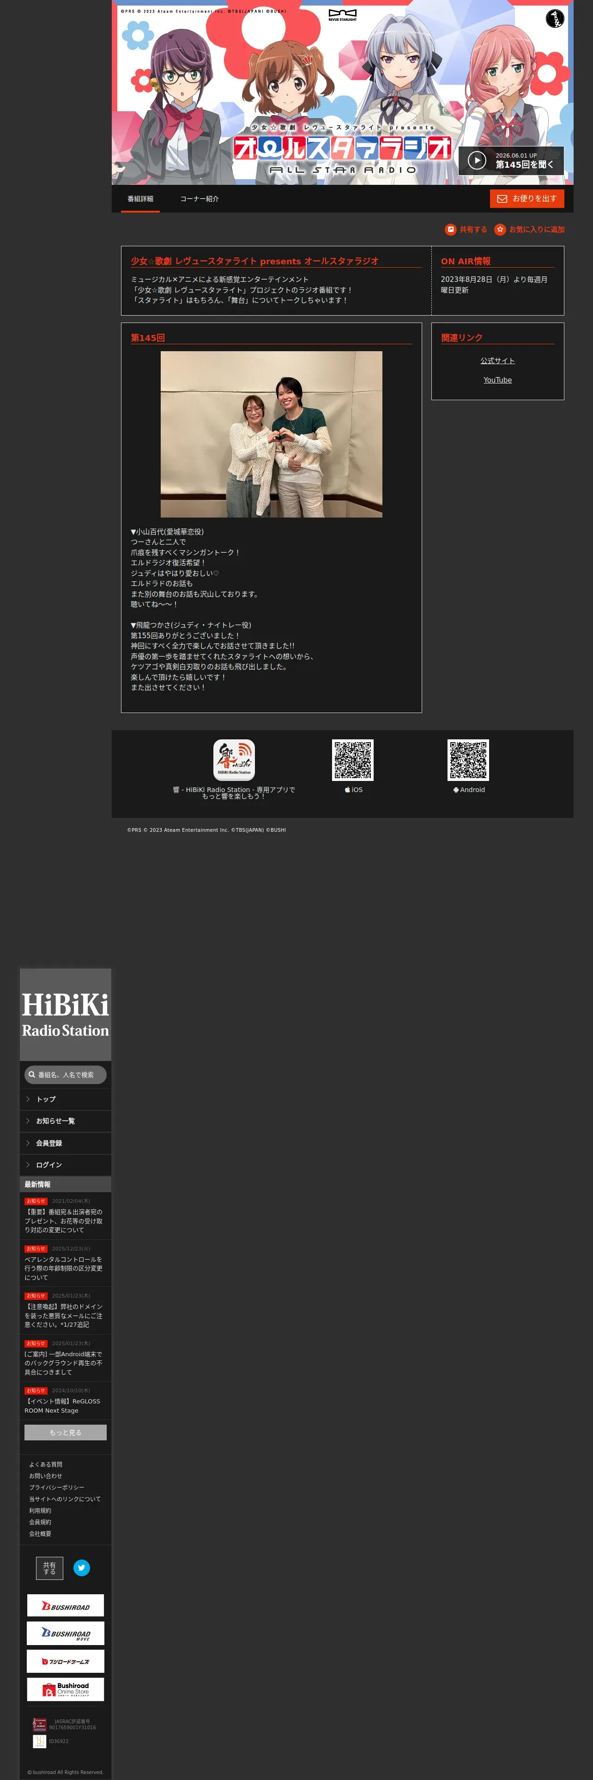
Task: Select ログイン in the sidebar menu
Action: pos(66,1165)
